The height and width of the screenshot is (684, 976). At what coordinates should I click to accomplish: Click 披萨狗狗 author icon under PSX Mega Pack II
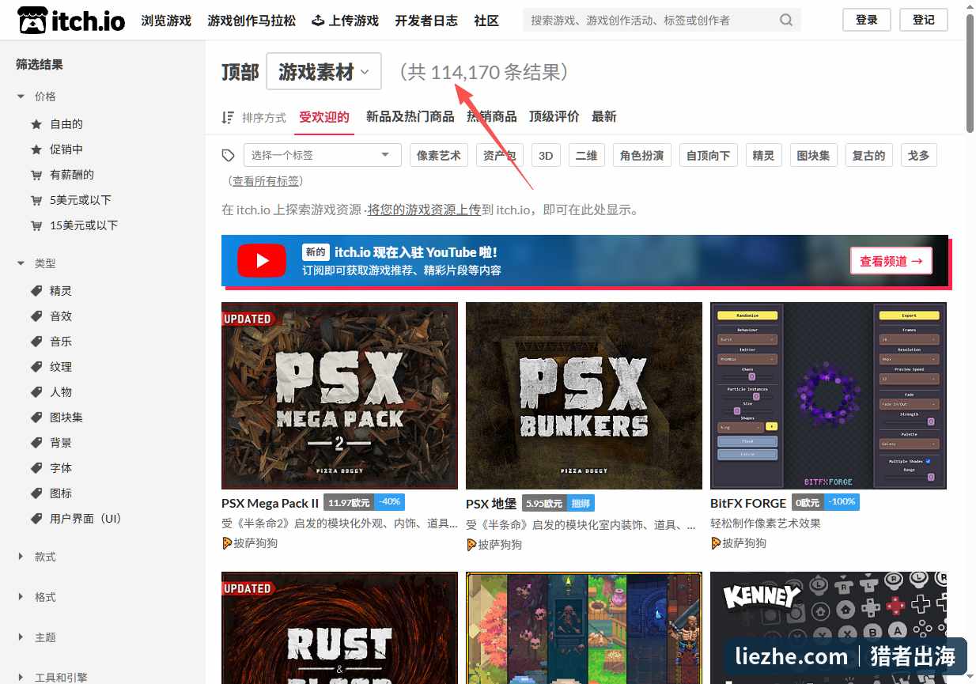[x=227, y=543]
